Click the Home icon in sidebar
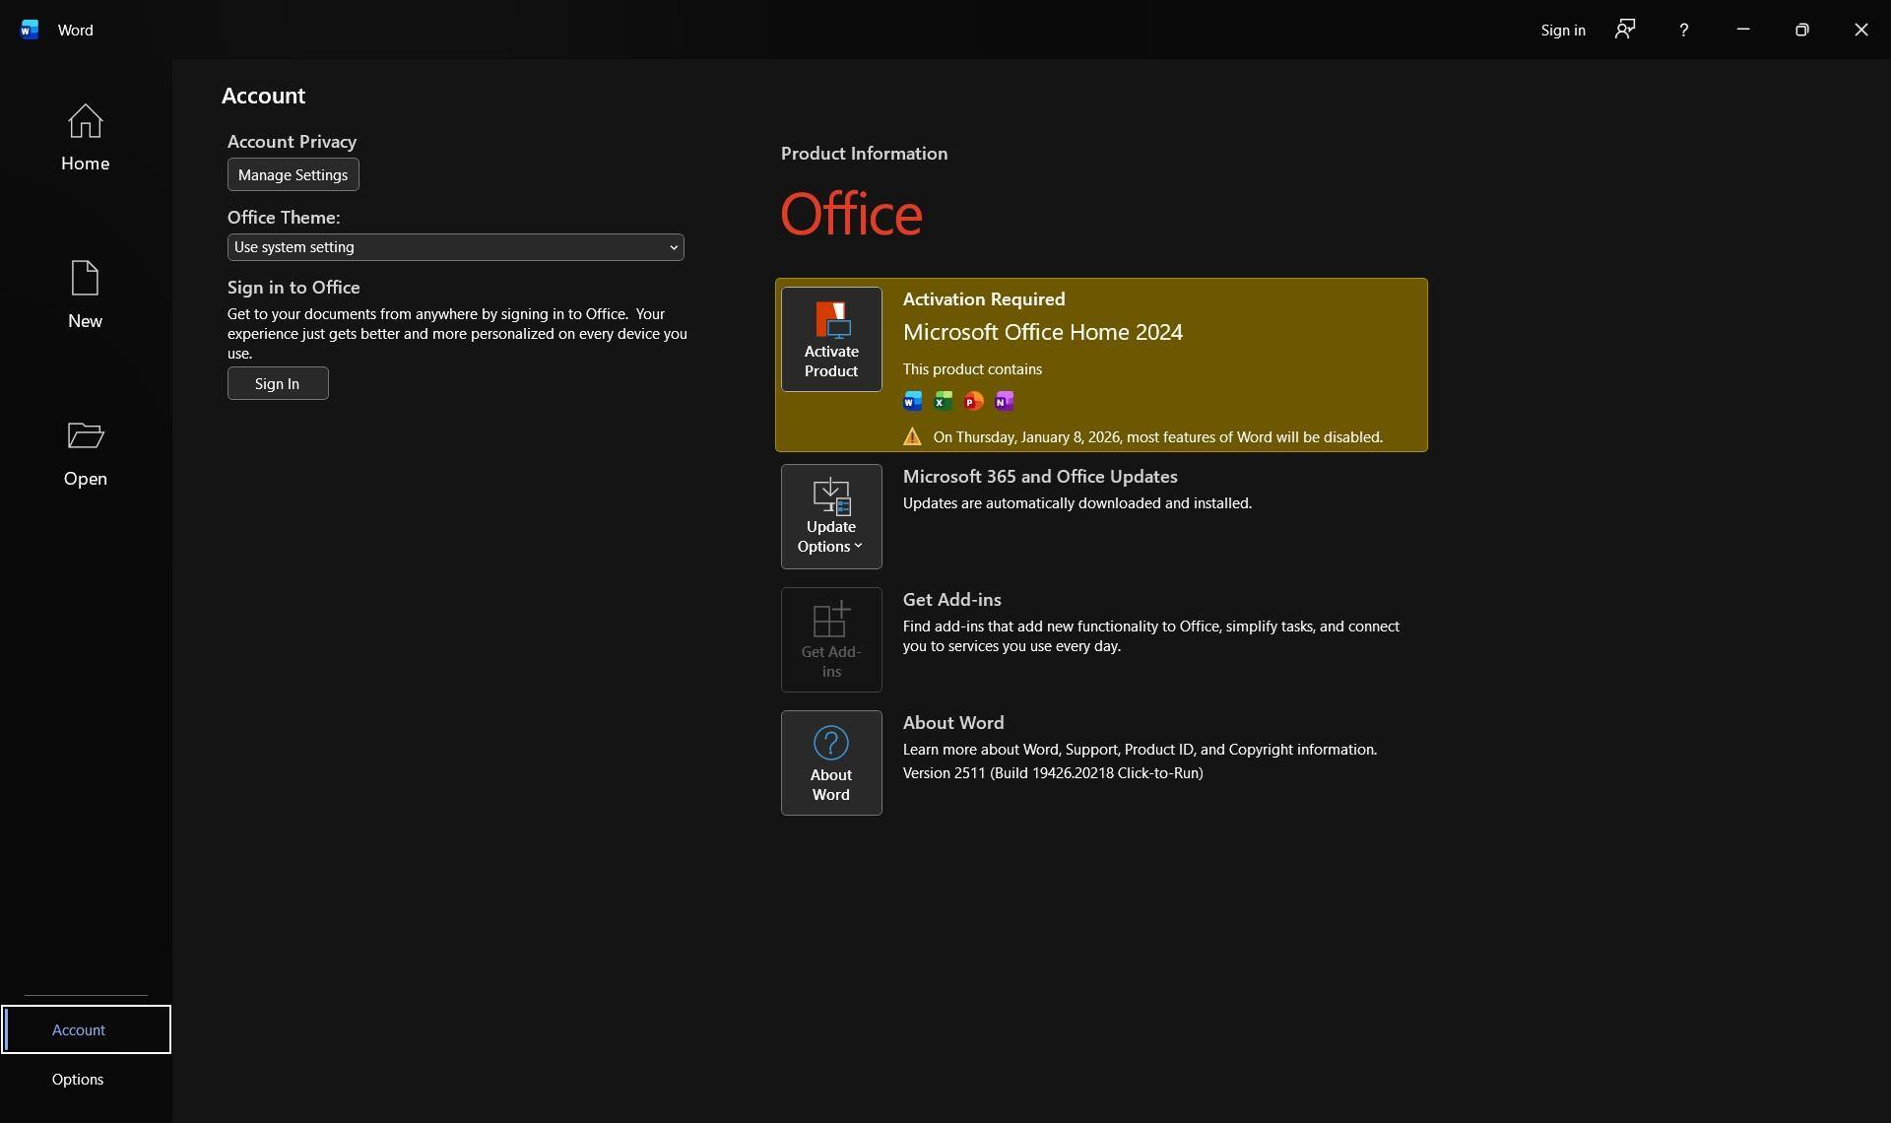The image size is (1891, 1123). (x=85, y=122)
